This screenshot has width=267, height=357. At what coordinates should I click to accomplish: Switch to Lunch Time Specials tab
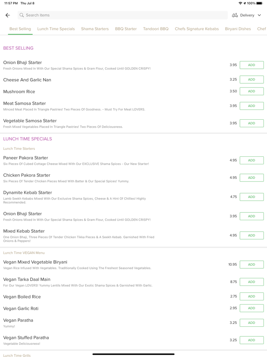(56, 29)
